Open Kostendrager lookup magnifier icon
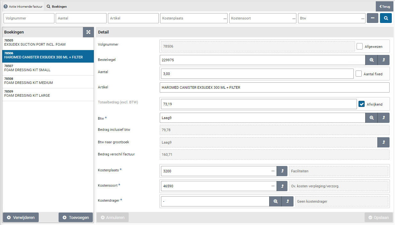 (x=275, y=201)
